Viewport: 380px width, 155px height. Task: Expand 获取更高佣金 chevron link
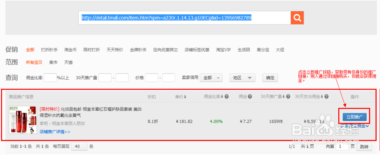tap(355, 125)
